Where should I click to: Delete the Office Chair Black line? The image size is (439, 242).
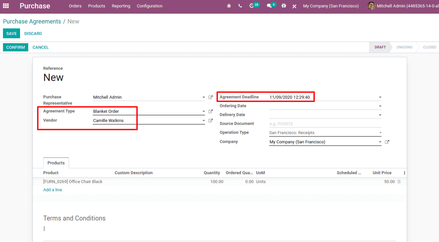pos(399,182)
